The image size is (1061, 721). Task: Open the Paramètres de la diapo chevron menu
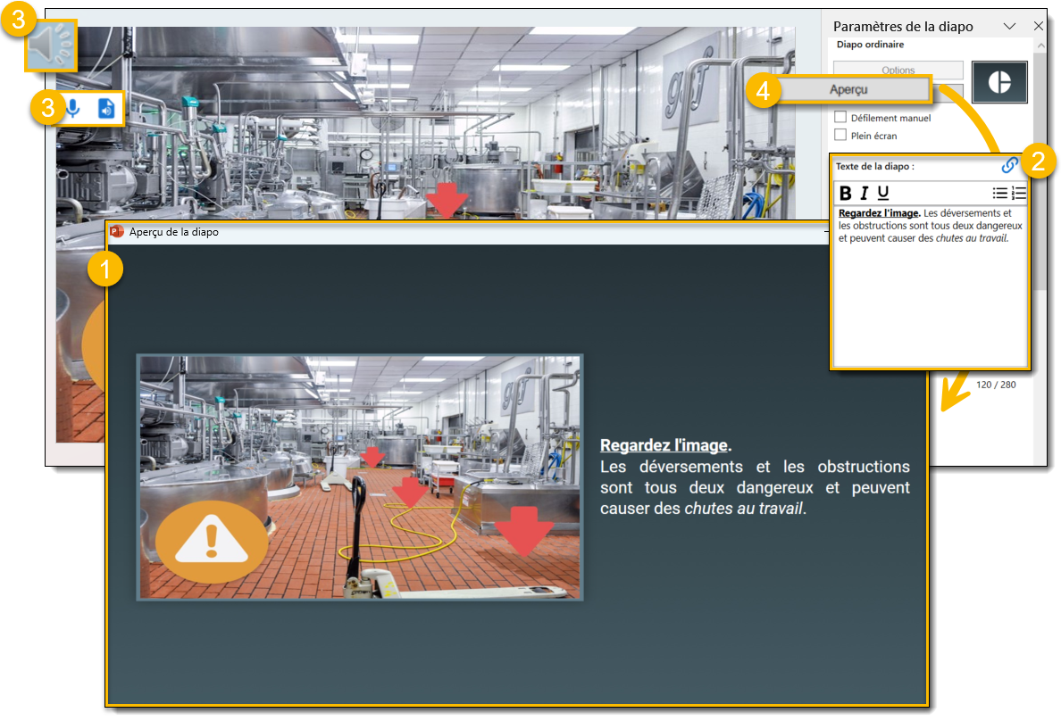[x=1010, y=27]
